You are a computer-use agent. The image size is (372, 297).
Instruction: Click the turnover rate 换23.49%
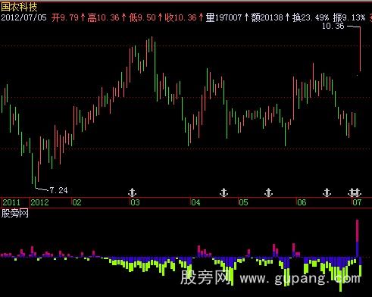point(311,17)
